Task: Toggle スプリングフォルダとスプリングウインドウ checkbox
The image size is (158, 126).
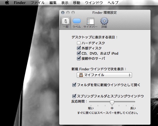Action: [74, 96]
